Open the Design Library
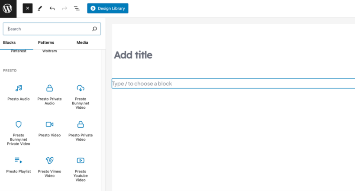 108,8
